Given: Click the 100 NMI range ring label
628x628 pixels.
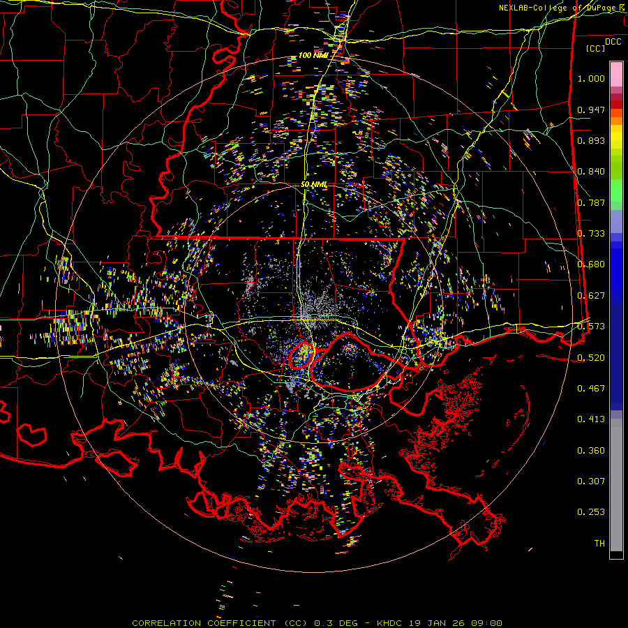Looking at the screenshot, I should coord(313,55).
